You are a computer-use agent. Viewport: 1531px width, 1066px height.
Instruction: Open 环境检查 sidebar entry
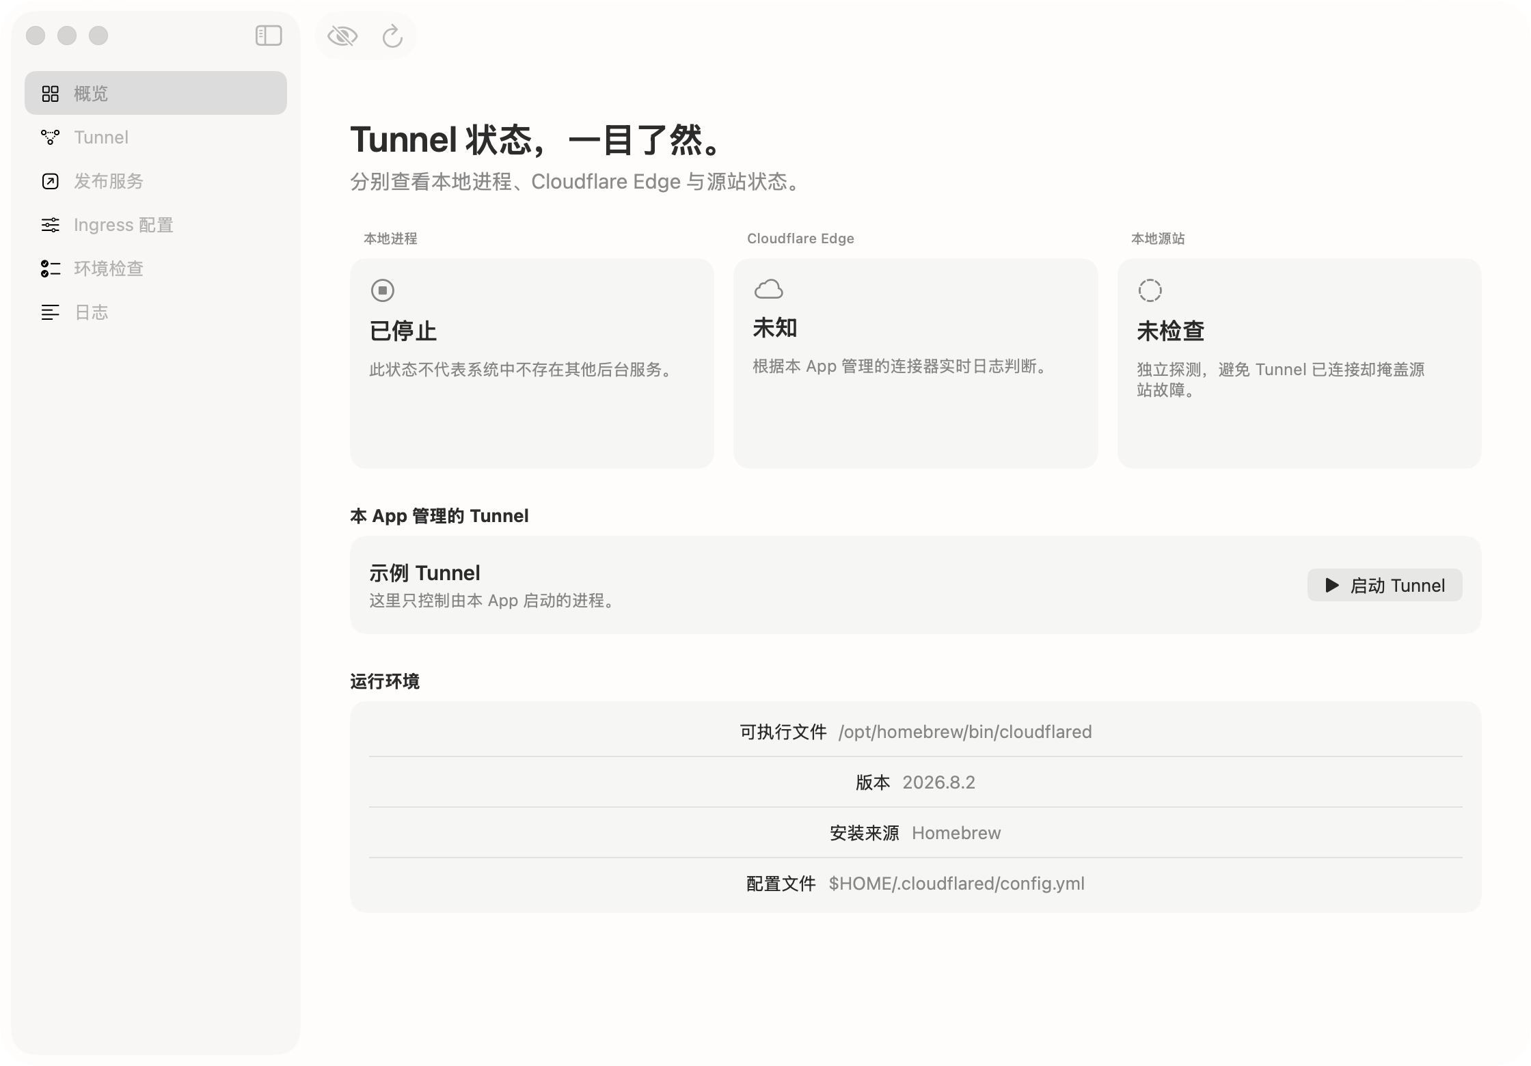[156, 268]
